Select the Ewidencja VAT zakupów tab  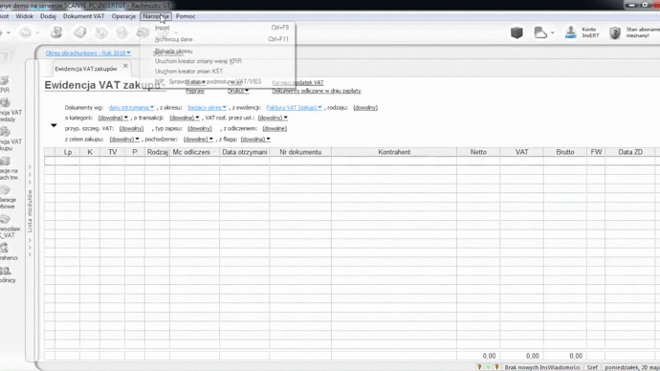86,69
